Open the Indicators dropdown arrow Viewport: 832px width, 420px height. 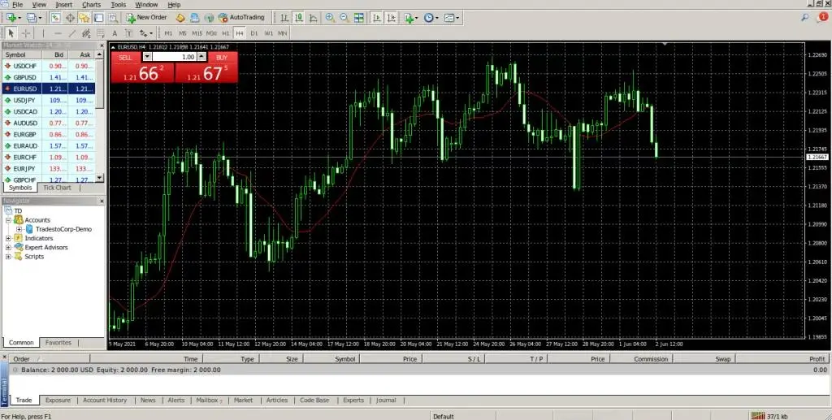coord(417,18)
